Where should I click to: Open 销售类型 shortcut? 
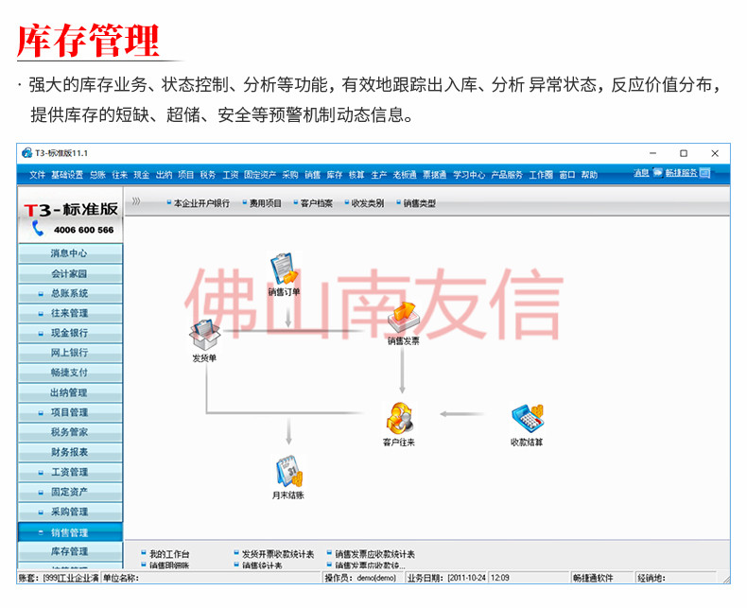click(420, 203)
